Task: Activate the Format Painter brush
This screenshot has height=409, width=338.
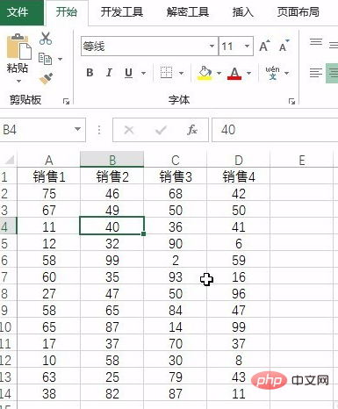Action: (46, 79)
